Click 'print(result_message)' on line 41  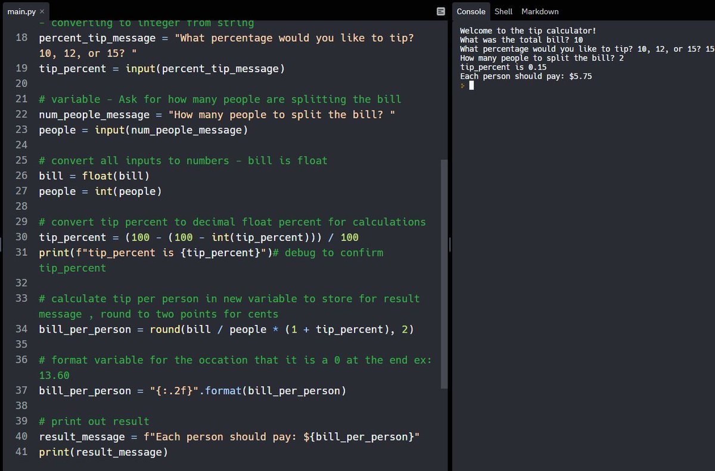[x=103, y=453]
